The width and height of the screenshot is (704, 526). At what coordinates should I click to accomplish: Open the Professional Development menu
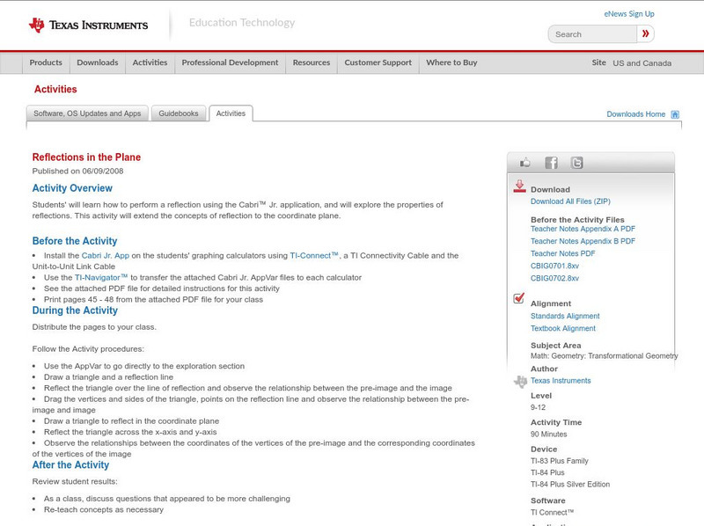(x=230, y=62)
